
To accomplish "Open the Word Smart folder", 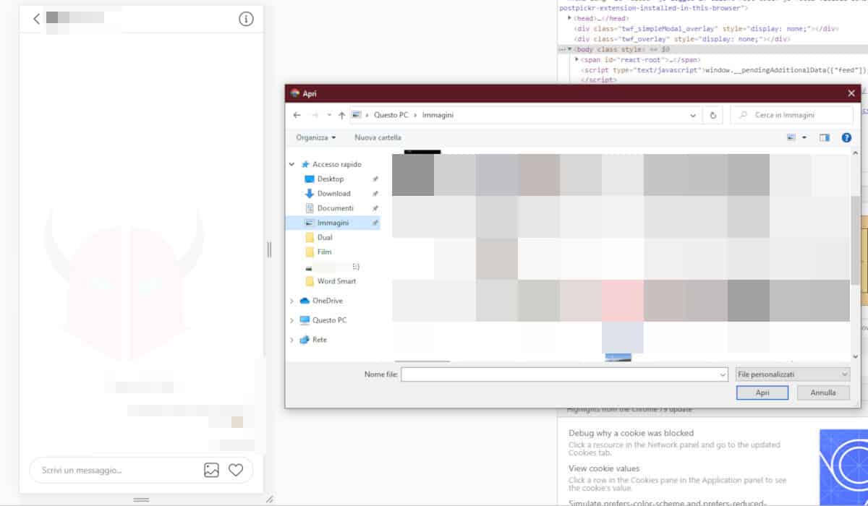I will [336, 281].
